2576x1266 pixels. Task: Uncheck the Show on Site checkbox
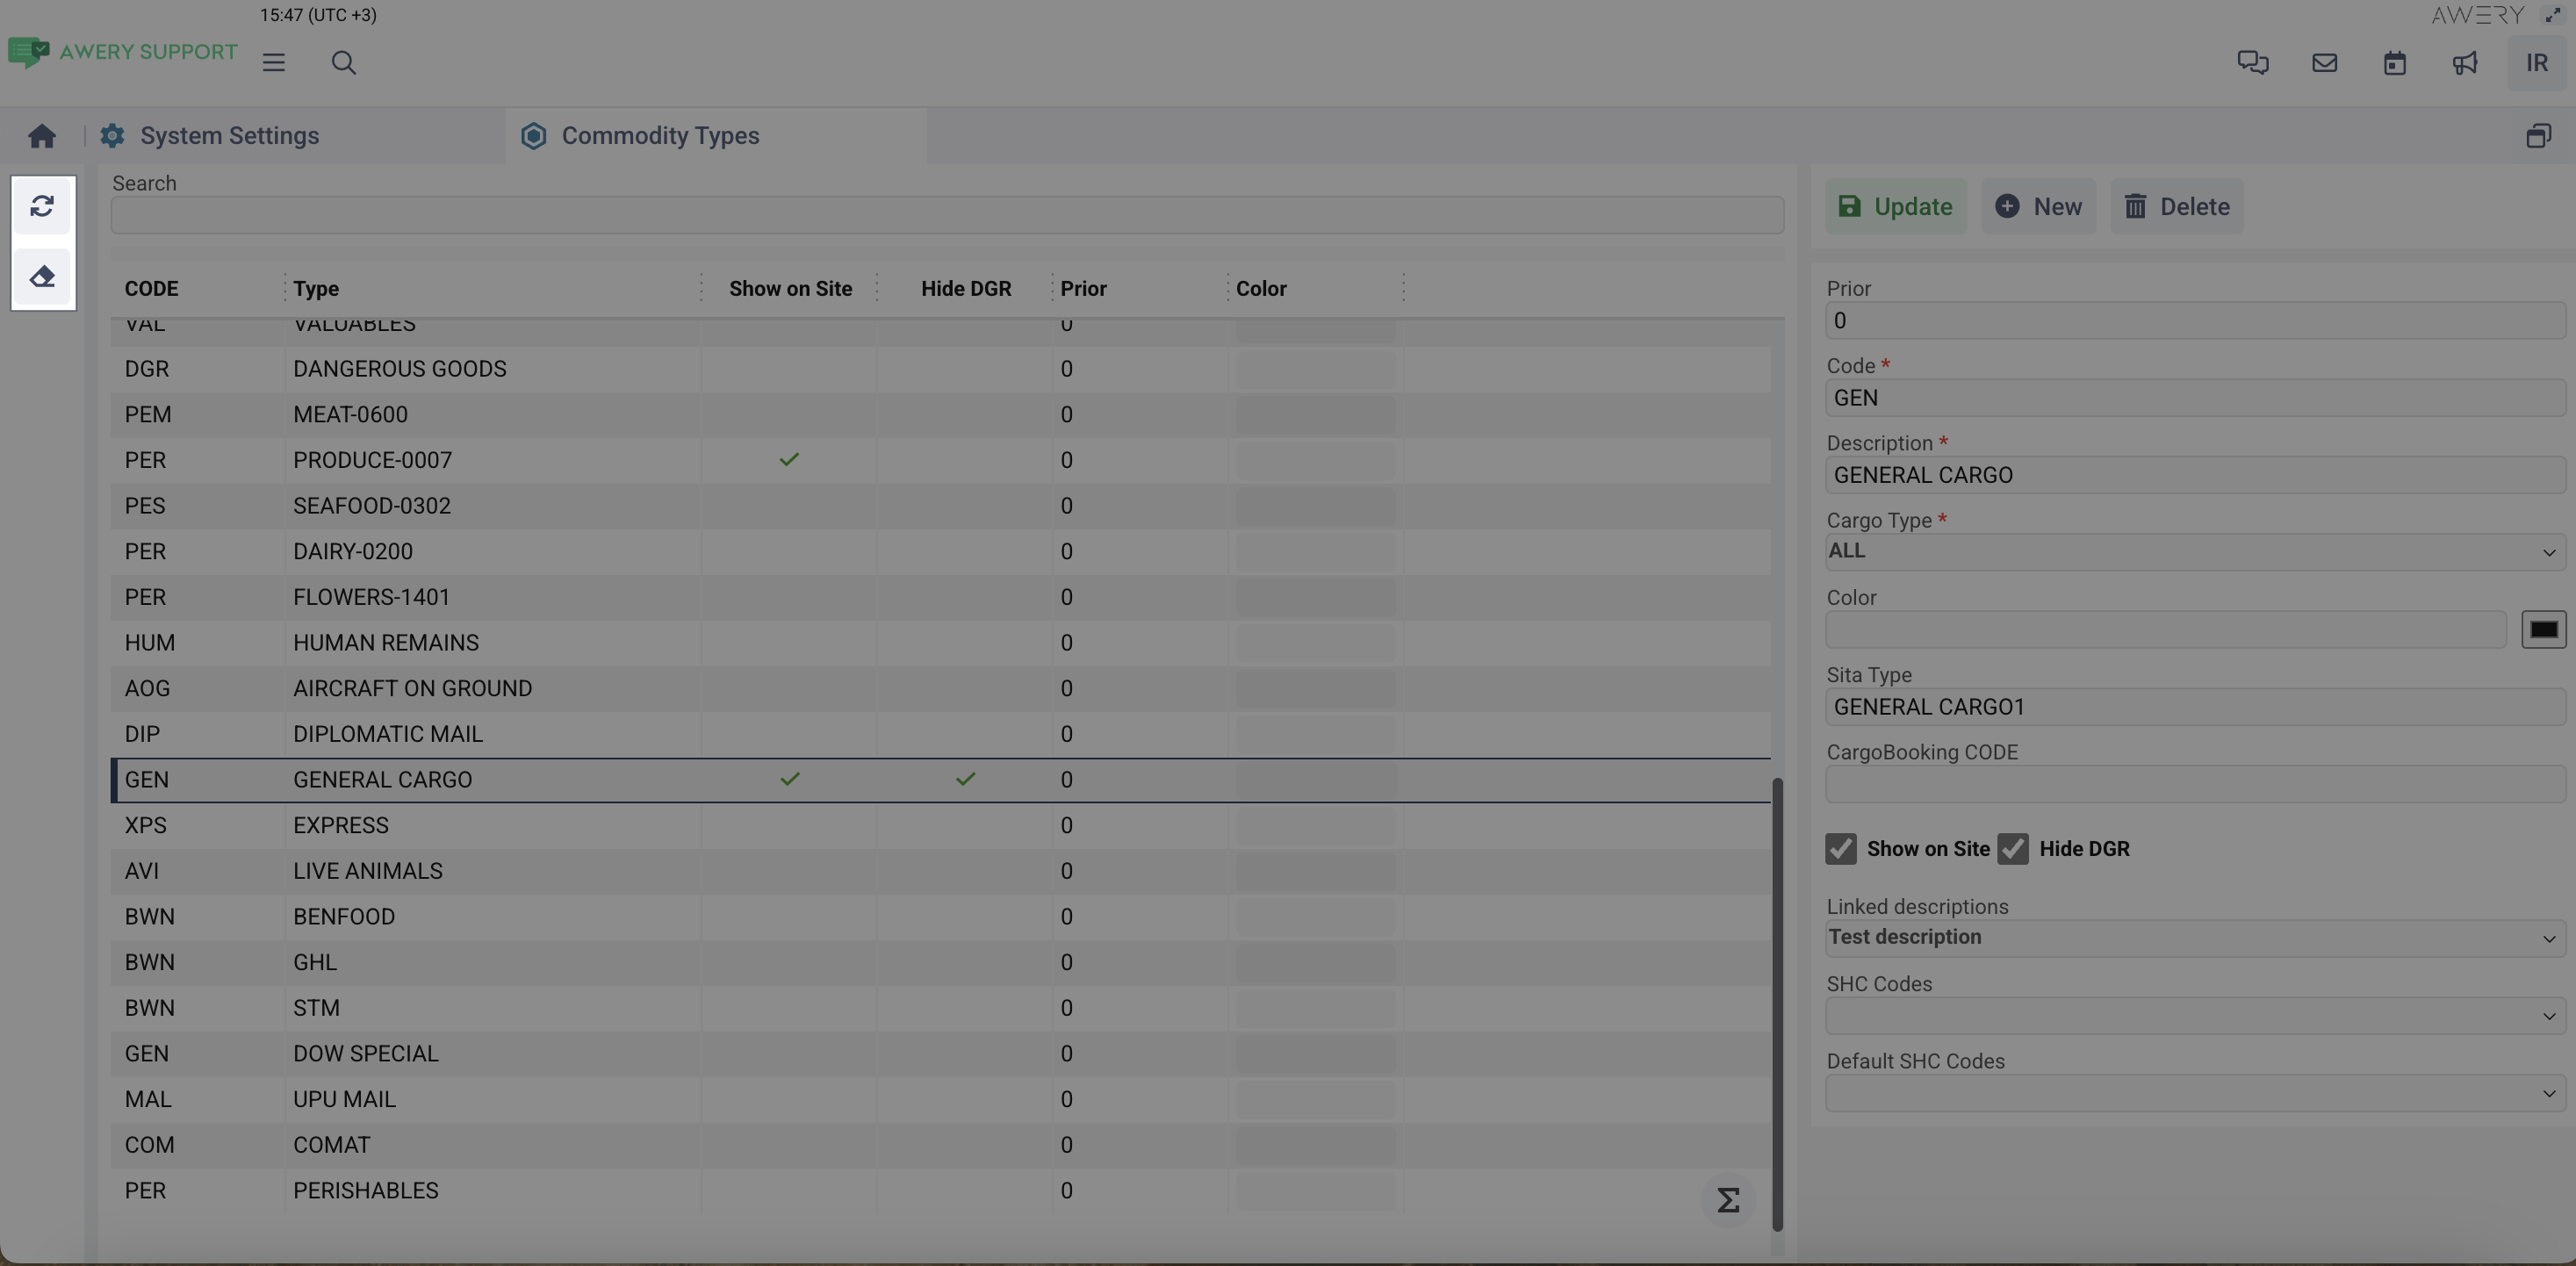click(x=1841, y=849)
